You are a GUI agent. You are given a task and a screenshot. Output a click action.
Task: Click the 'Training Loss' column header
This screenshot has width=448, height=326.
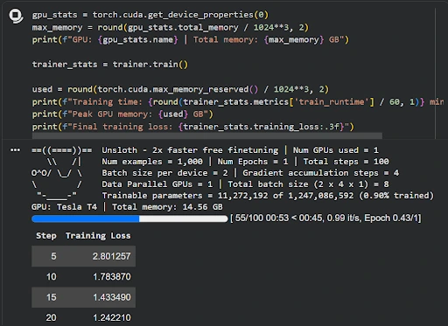click(98, 236)
